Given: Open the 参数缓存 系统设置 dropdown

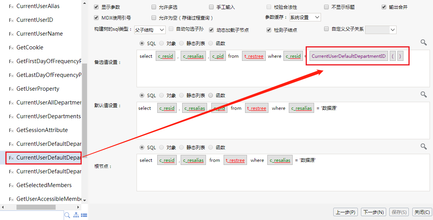Looking at the screenshot, I should point(305,17).
